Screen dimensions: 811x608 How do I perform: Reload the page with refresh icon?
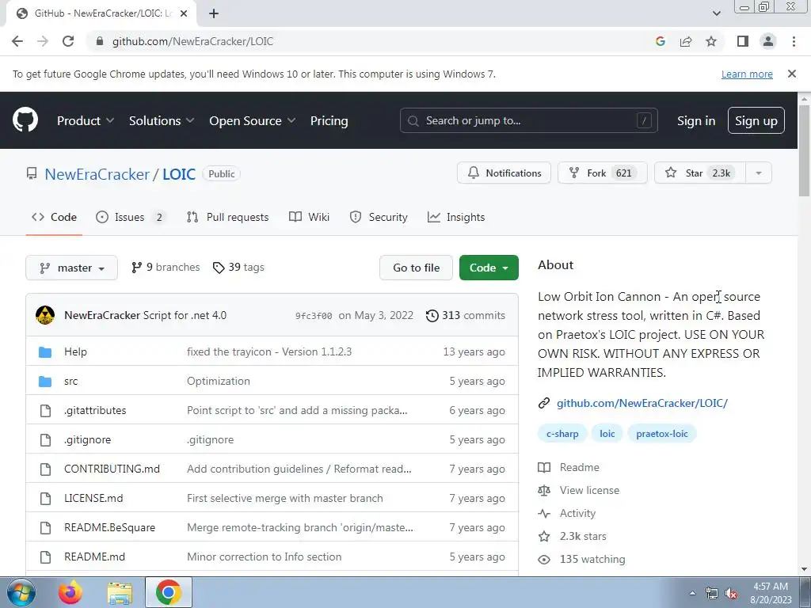point(68,41)
